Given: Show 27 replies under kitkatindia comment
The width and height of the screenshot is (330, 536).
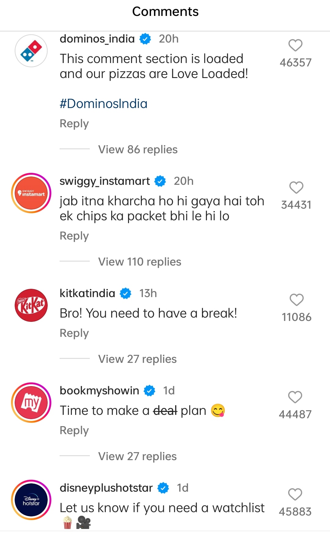Looking at the screenshot, I should (x=137, y=359).
